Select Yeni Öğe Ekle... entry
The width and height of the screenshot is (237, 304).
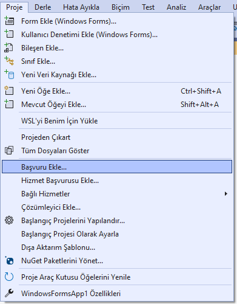(x=117, y=91)
